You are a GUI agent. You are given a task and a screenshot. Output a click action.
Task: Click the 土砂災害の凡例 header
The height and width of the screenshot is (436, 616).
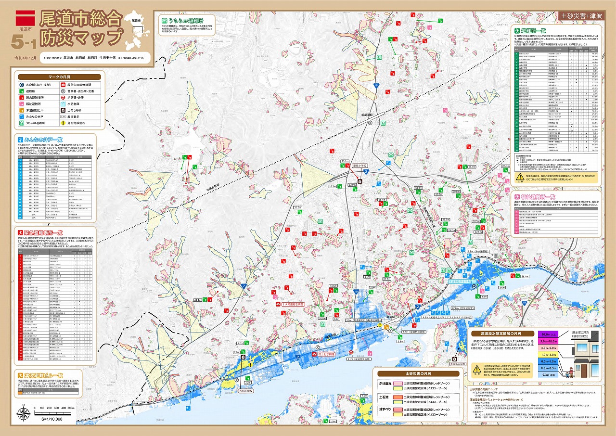tap(419, 373)
